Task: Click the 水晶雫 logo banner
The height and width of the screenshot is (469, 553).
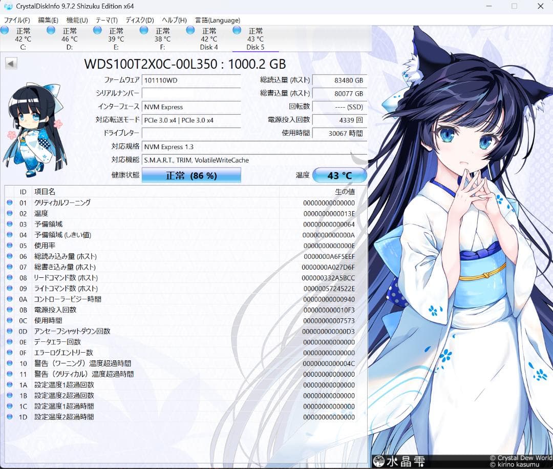Action: (399, 461)
